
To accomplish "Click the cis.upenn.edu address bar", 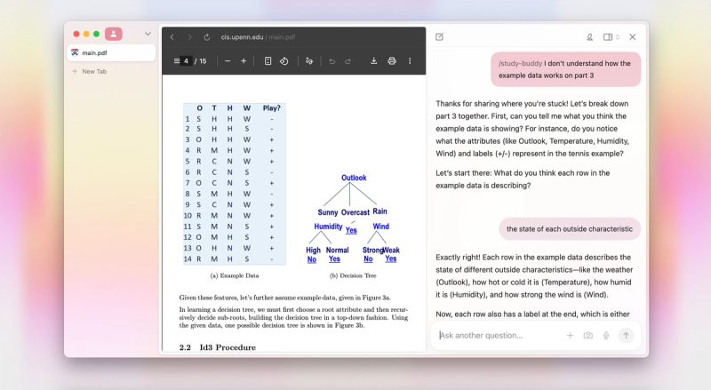I will pyautogui.click(x=258, y=37).
